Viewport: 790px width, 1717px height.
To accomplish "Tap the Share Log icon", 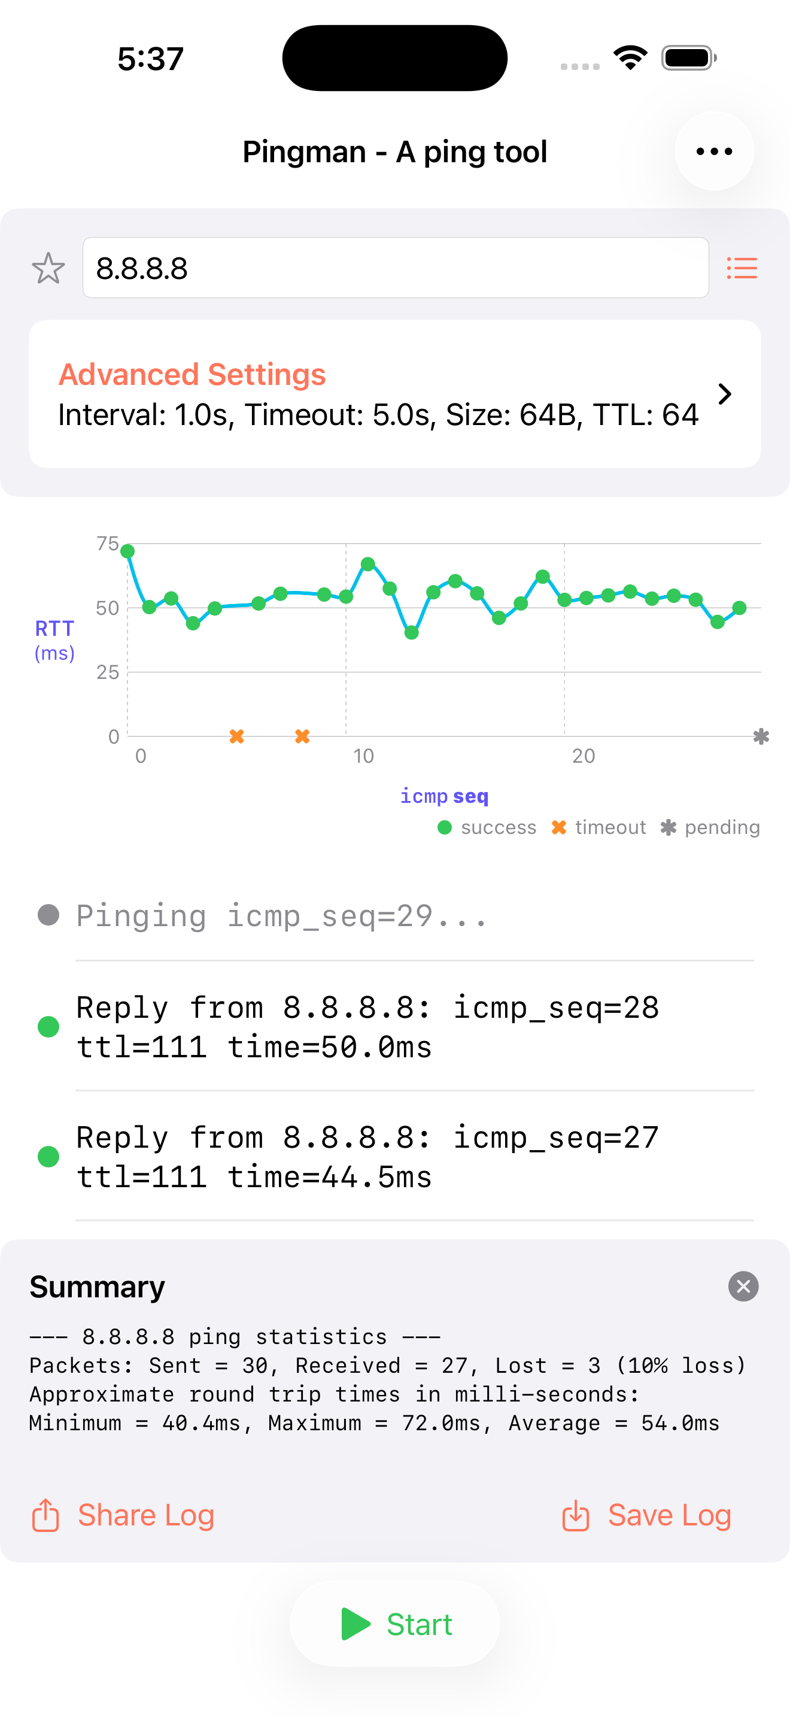I will (45, 1515).
